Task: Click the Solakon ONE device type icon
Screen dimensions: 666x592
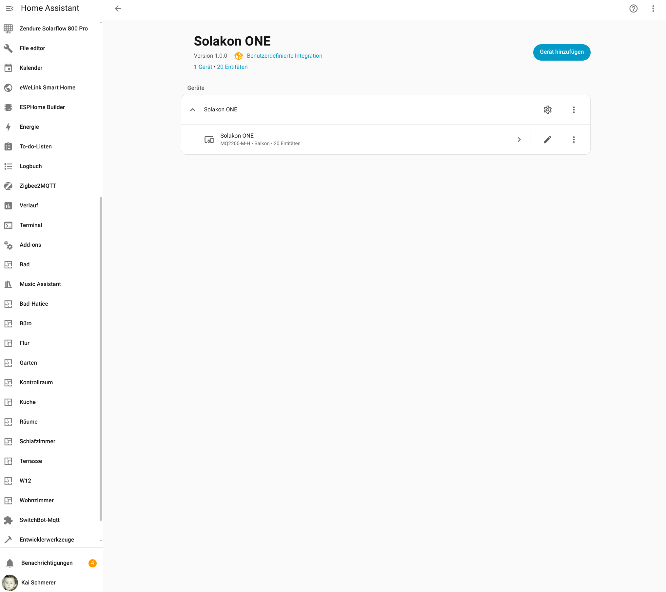Action: (209, 140)
